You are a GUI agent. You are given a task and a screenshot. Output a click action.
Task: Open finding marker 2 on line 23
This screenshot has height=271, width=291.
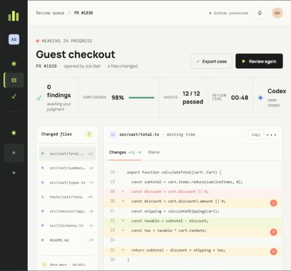tap(273, 232)
